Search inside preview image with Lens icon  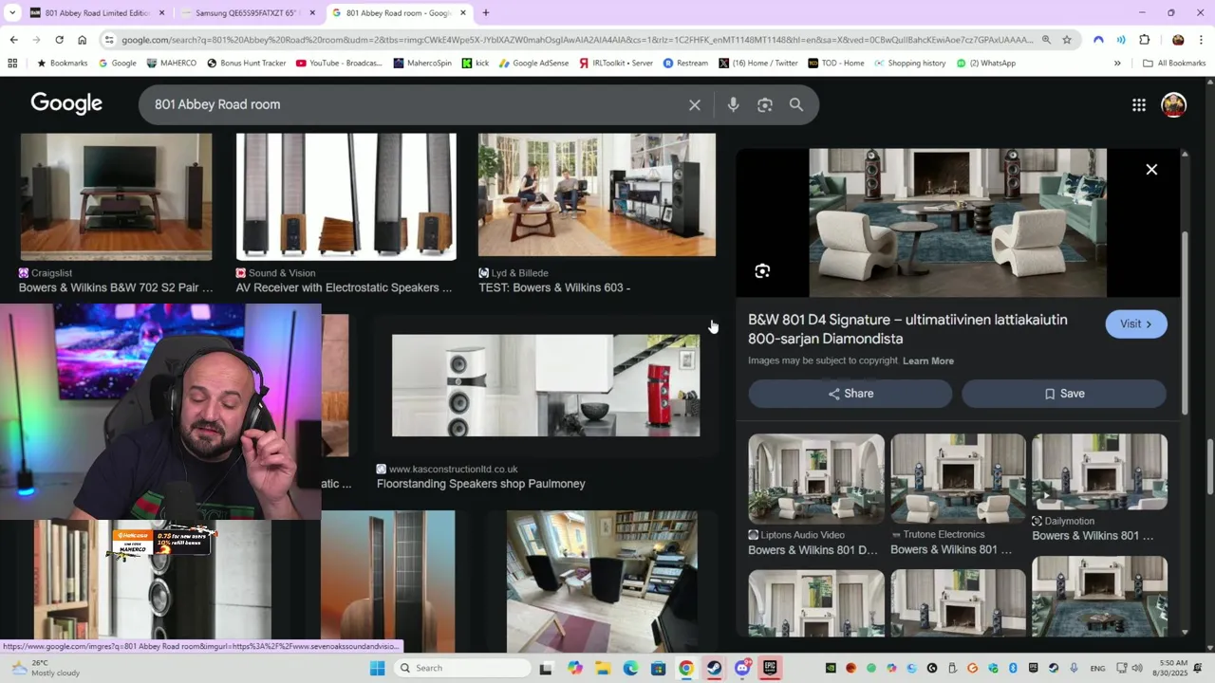[x=762, y=271]
